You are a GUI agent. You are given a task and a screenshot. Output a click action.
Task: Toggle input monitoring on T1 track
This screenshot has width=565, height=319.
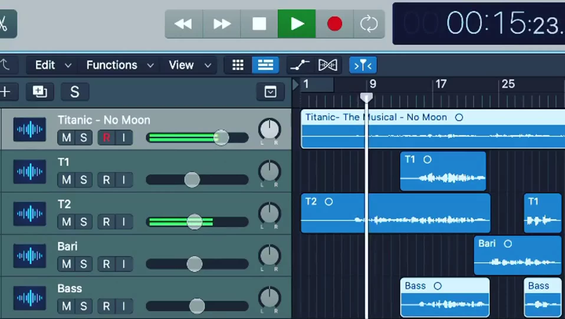pyautogui.click(x=124, y=180)
